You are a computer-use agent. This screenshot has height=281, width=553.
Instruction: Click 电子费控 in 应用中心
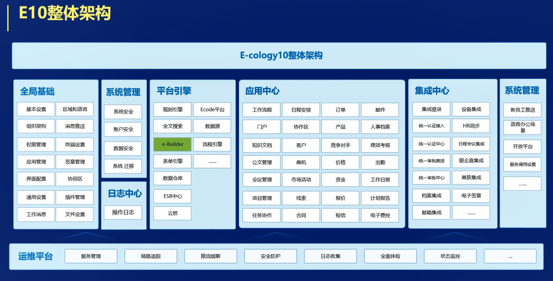click(x=380, y=215)
